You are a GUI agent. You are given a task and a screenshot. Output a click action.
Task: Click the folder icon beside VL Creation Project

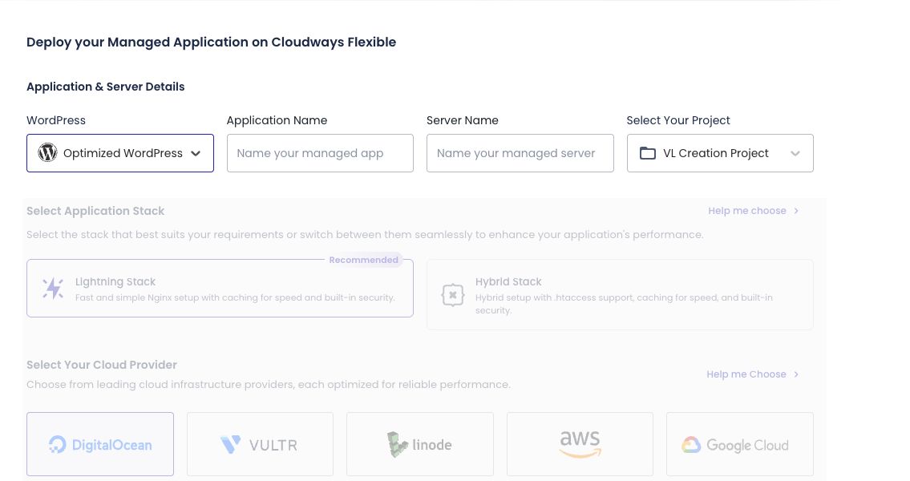tap(648, 153)
